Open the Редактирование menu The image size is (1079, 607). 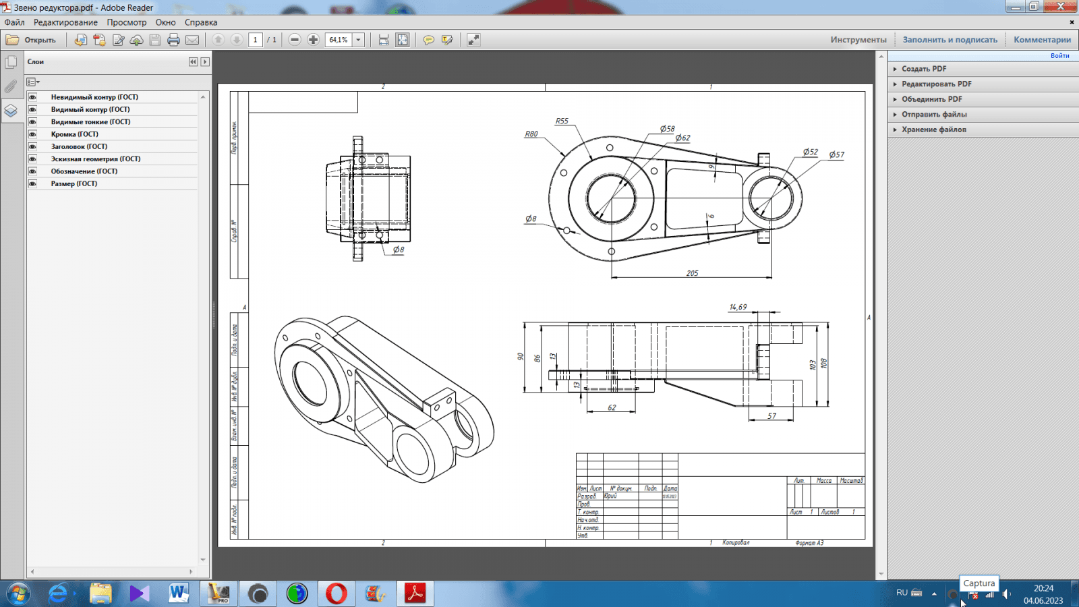(65, 22)
